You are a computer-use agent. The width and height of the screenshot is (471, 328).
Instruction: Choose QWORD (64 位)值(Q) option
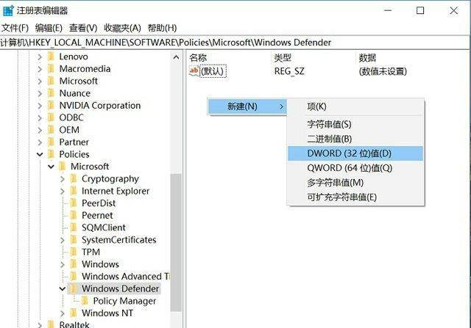click(x=355, y=168)
